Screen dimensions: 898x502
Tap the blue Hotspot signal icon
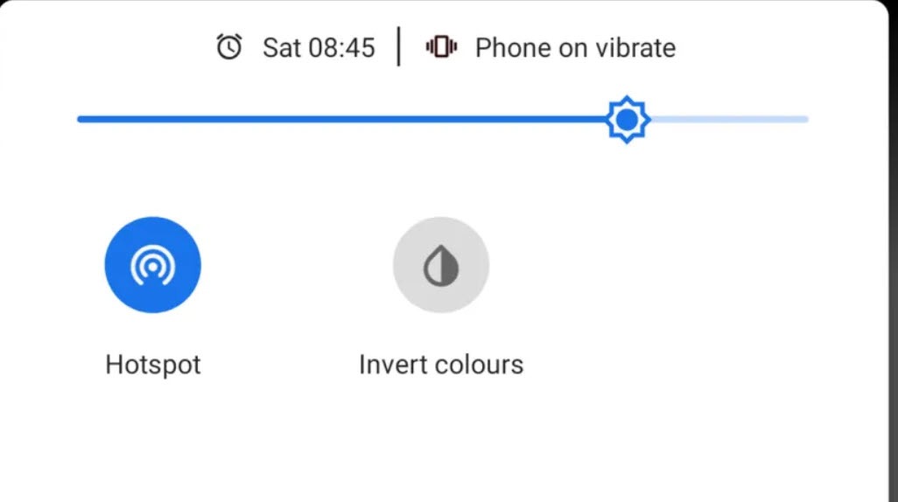[152, 265]
